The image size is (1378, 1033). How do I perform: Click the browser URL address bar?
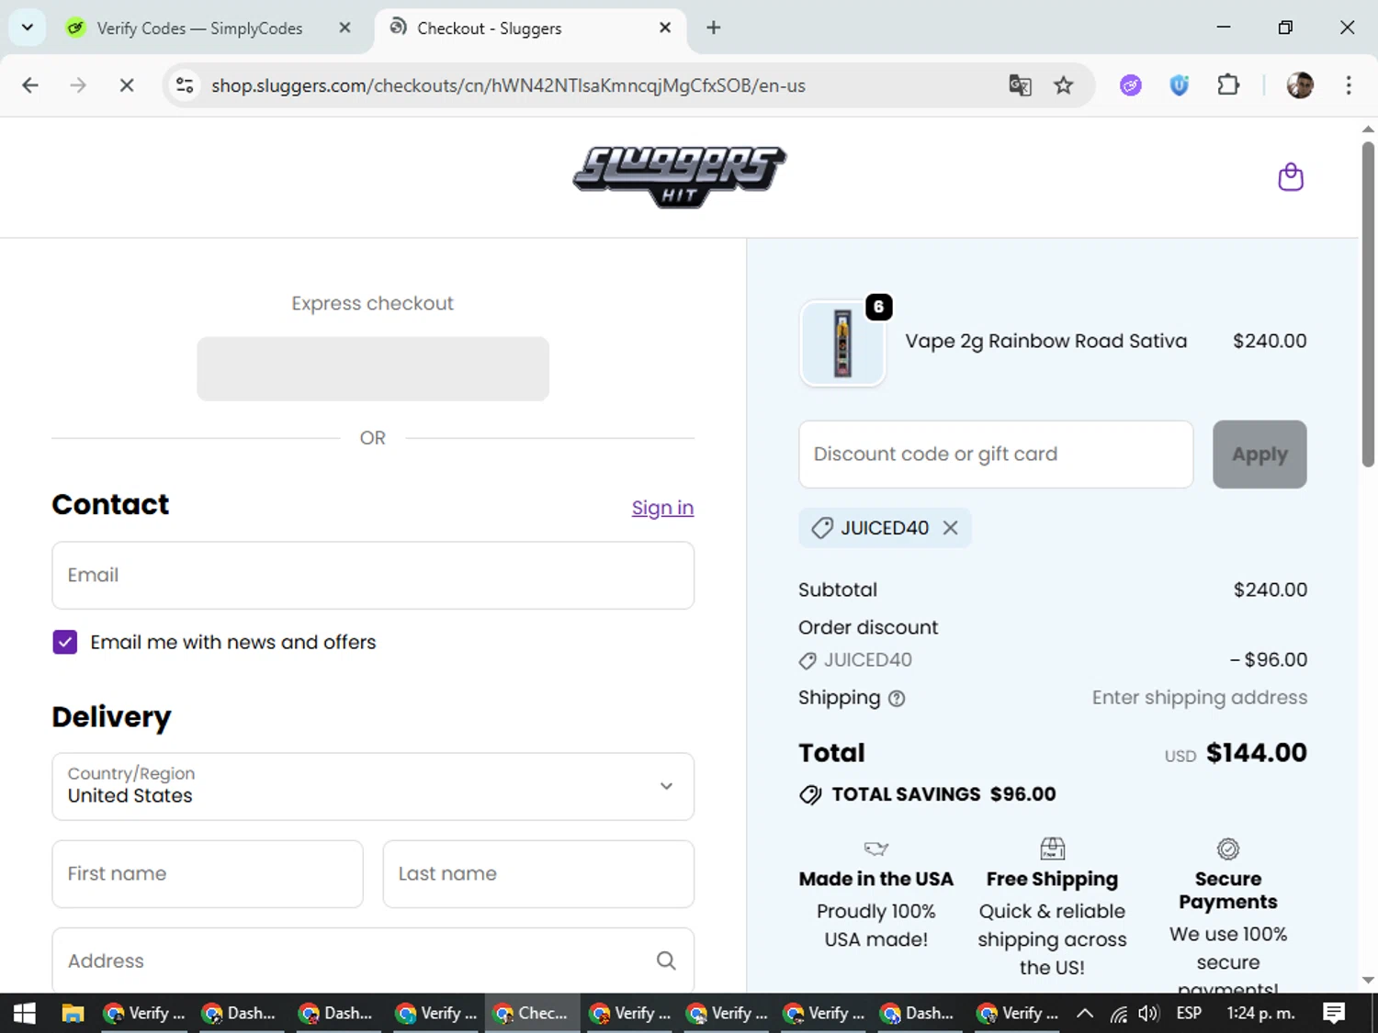(588, 85)
